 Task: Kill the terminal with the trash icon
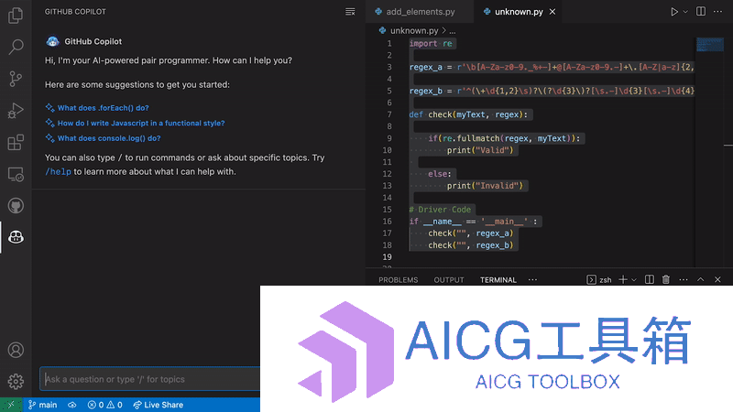click(x=666, y=280)
